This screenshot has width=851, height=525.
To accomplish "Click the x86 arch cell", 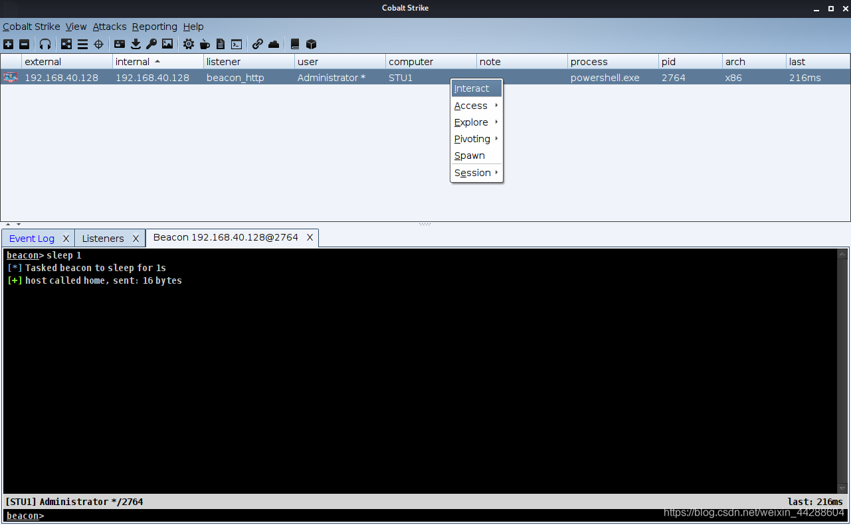I will click(x=755, y=78).
